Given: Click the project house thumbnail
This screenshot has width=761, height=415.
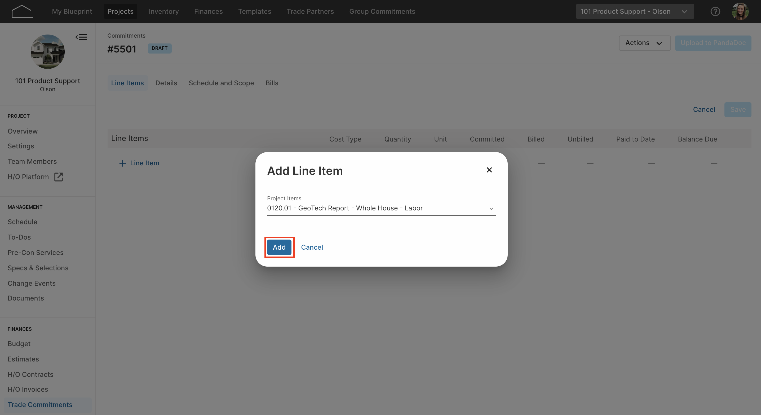Looking at the screenshot, I should [48, 52].
